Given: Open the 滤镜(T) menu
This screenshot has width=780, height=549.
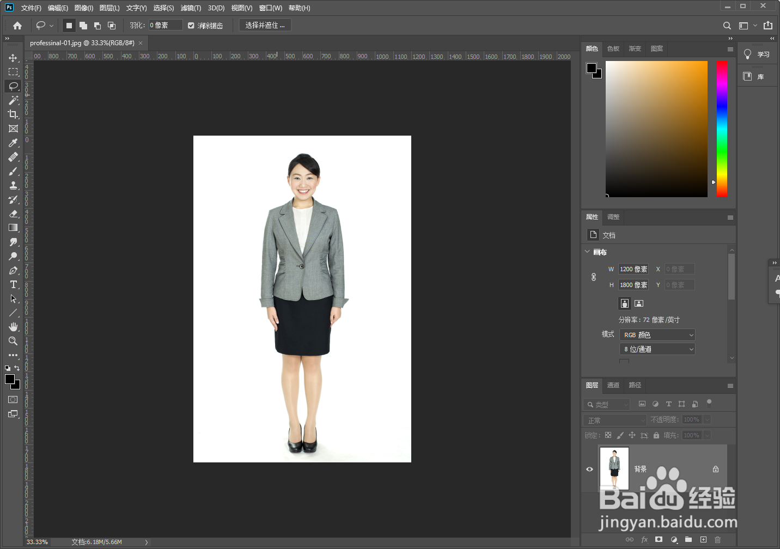Looking at the screenshot, I should click(191, 8).
